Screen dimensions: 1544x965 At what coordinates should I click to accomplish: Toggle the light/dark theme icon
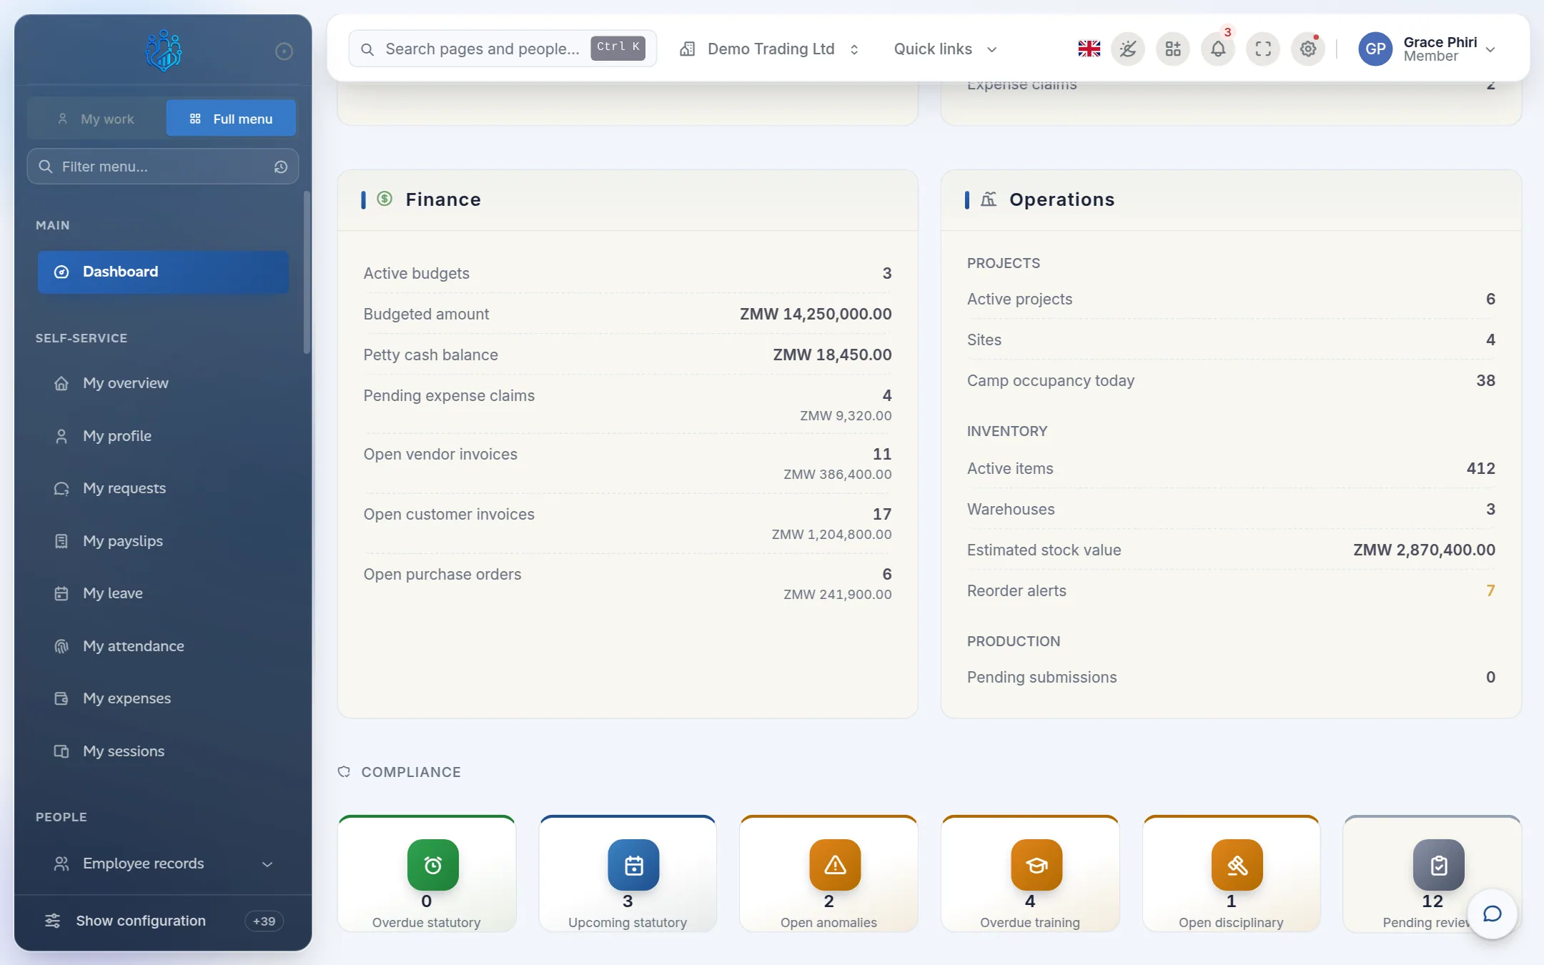click(x=1128, y=49)
